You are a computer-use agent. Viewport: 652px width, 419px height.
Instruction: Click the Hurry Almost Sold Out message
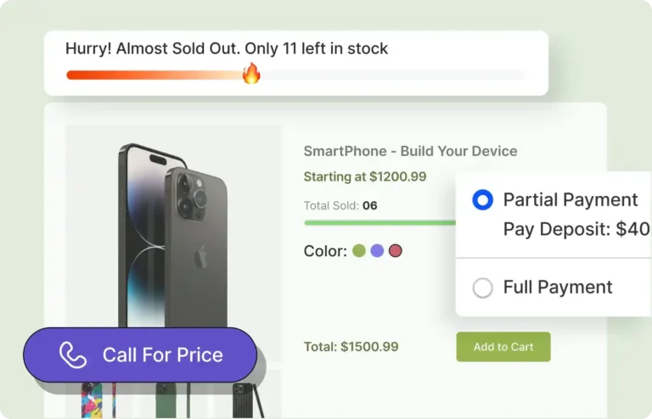tap(227, 48)
